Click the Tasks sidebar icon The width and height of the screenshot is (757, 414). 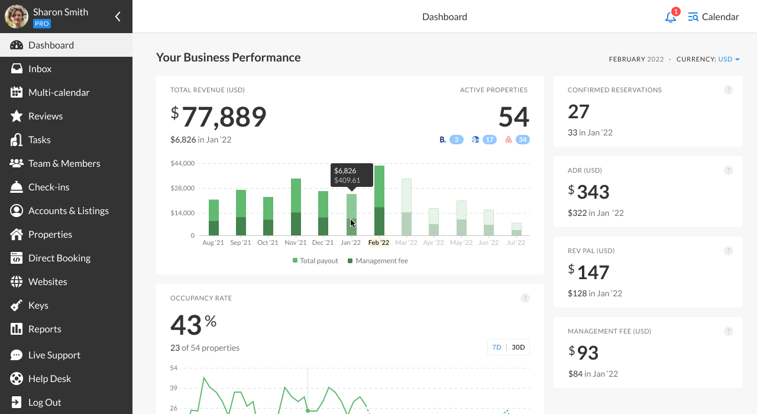click(x=17, y=140)
